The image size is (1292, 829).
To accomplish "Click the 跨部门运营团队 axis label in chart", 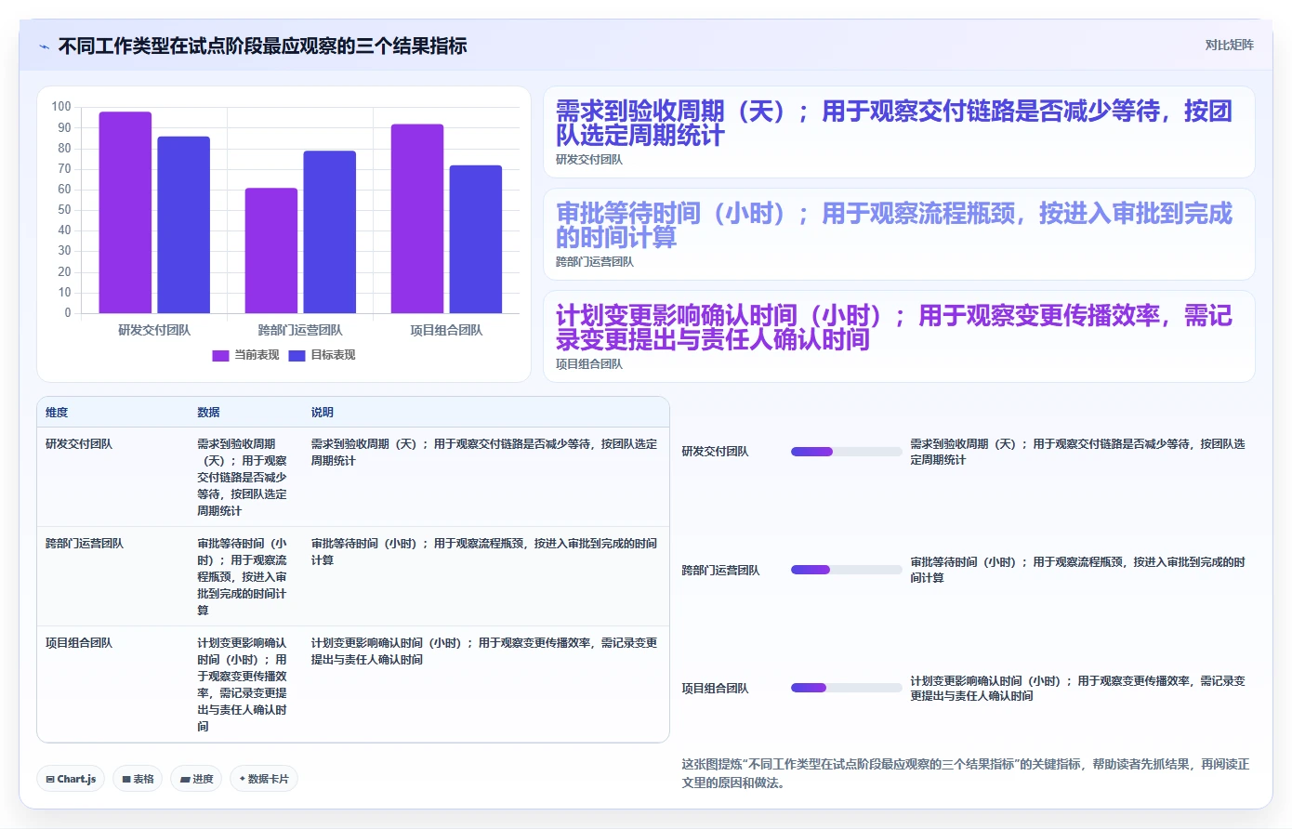I will [300, 330].
